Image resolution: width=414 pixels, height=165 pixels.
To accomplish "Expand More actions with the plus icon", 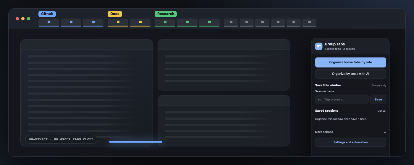I will coord(385,132).
